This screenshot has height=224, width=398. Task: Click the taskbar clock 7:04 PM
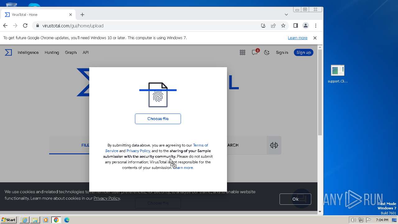[x=382, y=220]
